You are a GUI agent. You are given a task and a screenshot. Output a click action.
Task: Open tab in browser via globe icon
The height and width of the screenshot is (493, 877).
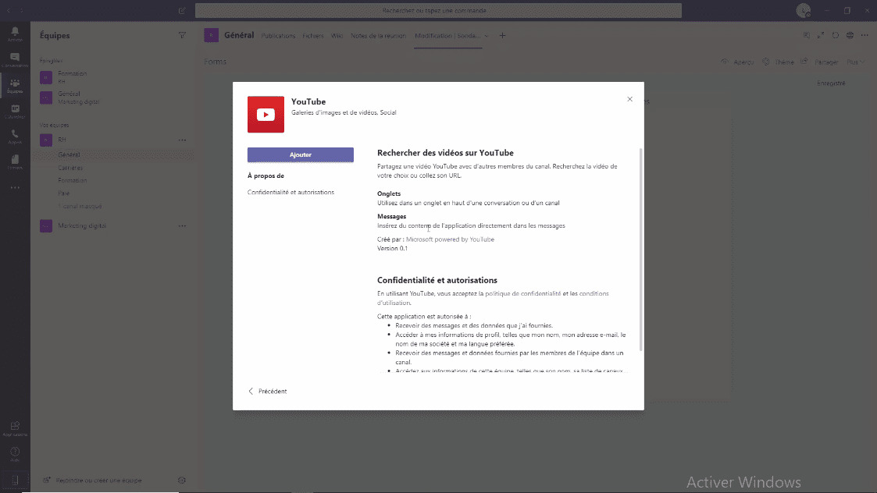pos(850,35)
